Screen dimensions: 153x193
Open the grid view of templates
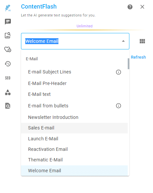pyautogui.click(x=142, y=41)
